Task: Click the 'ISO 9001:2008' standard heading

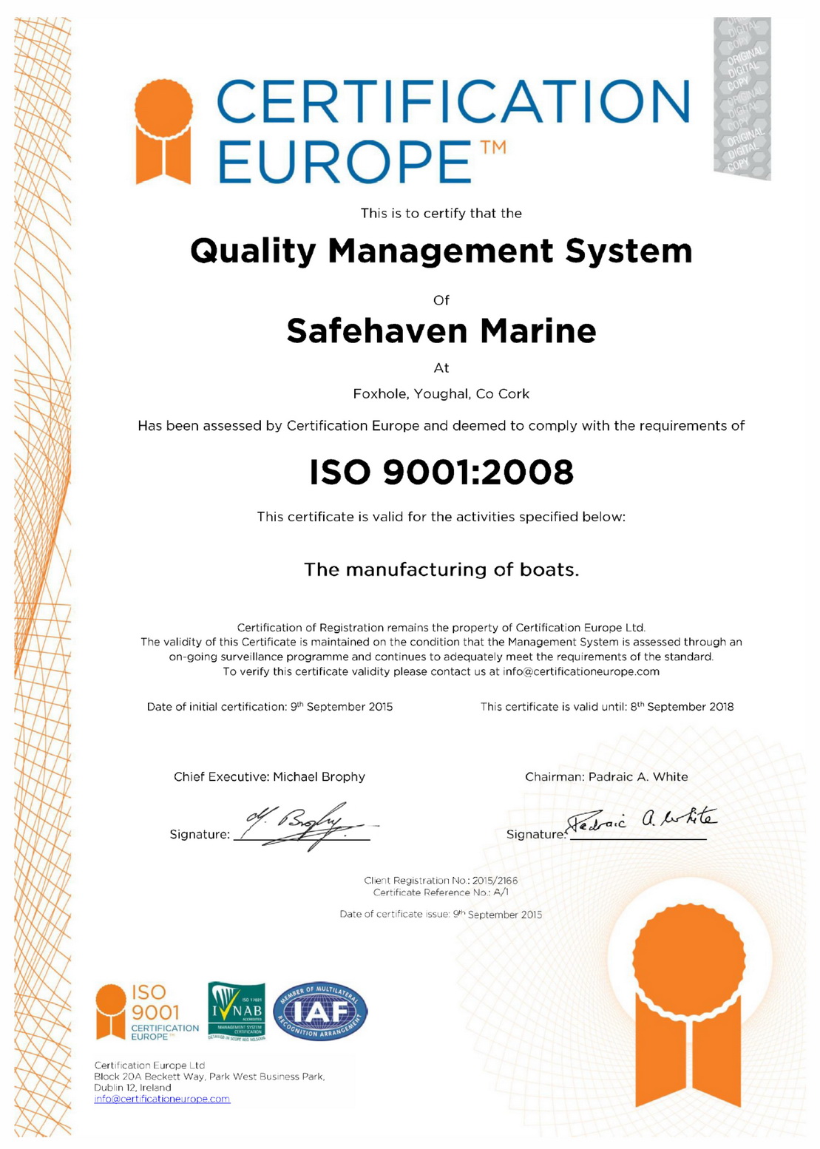Action: 441,472
